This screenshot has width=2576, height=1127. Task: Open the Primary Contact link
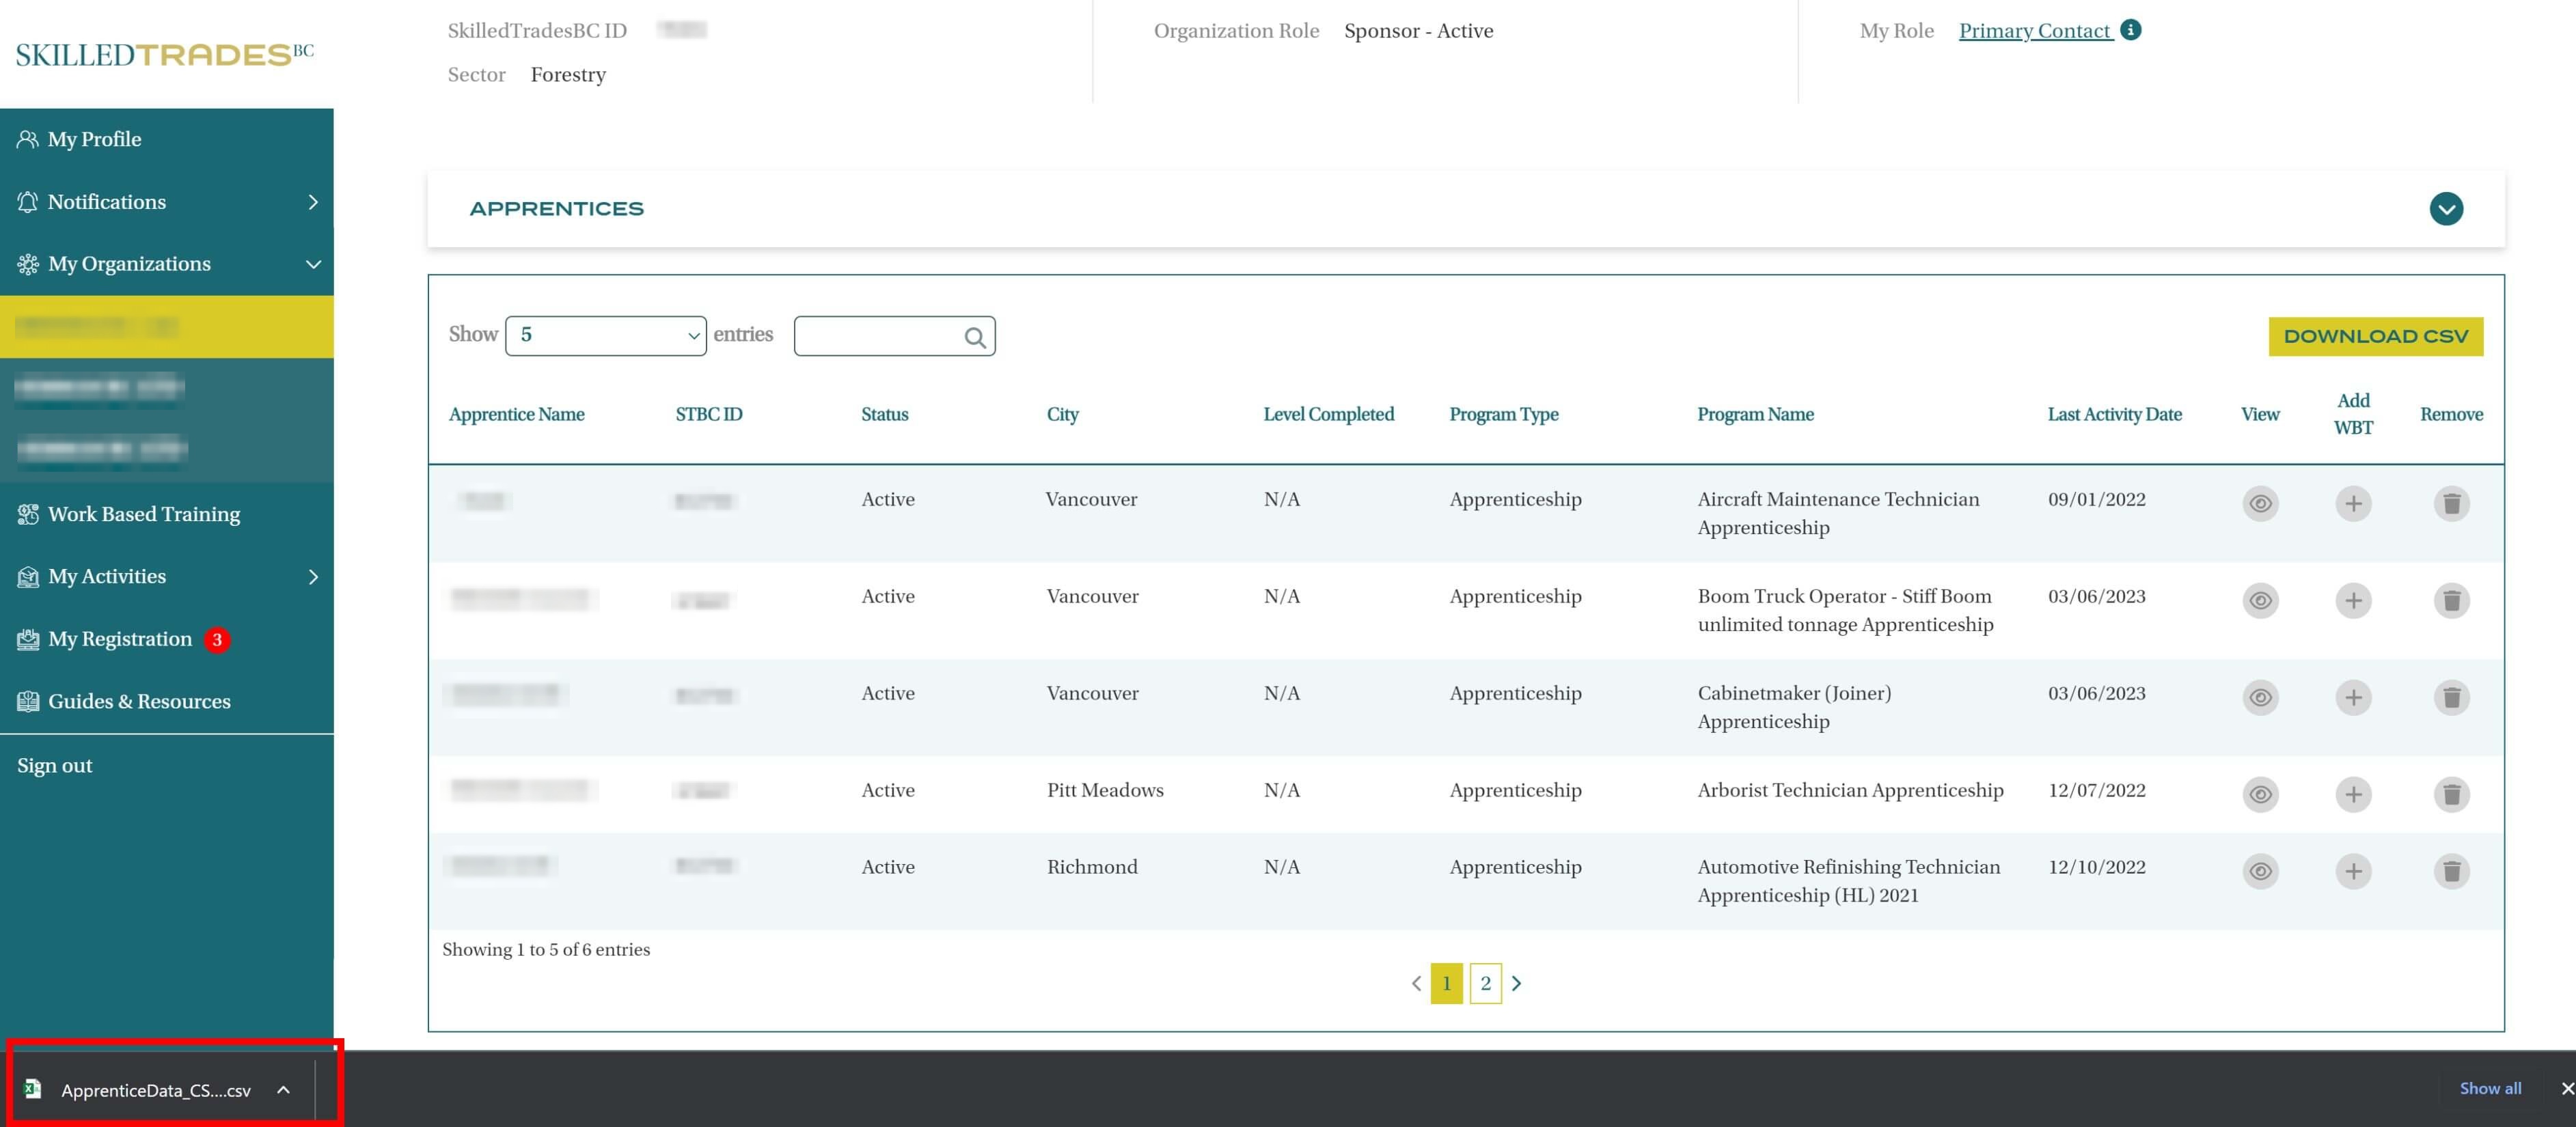(x=2034, y=31)
